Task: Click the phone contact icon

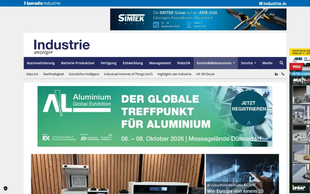Action: [283, 74]
